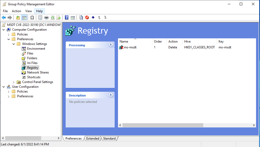Click the Refresh toolbar icon
This screenshot has height=147, width=260.
[x=53, y=18]
